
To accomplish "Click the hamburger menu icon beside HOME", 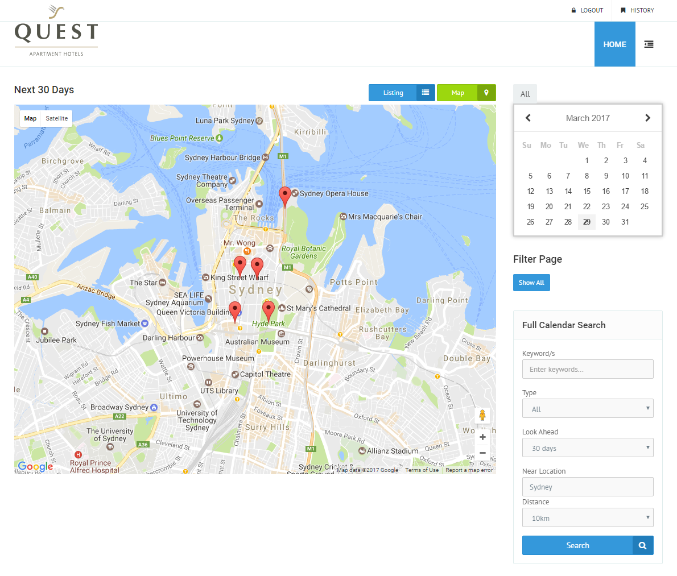I will tap(649, 44).
